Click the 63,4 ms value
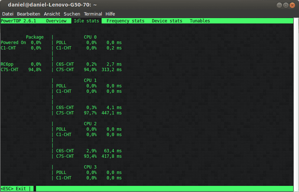The width and height of the screenshot is (299, 192). [113, 151]
